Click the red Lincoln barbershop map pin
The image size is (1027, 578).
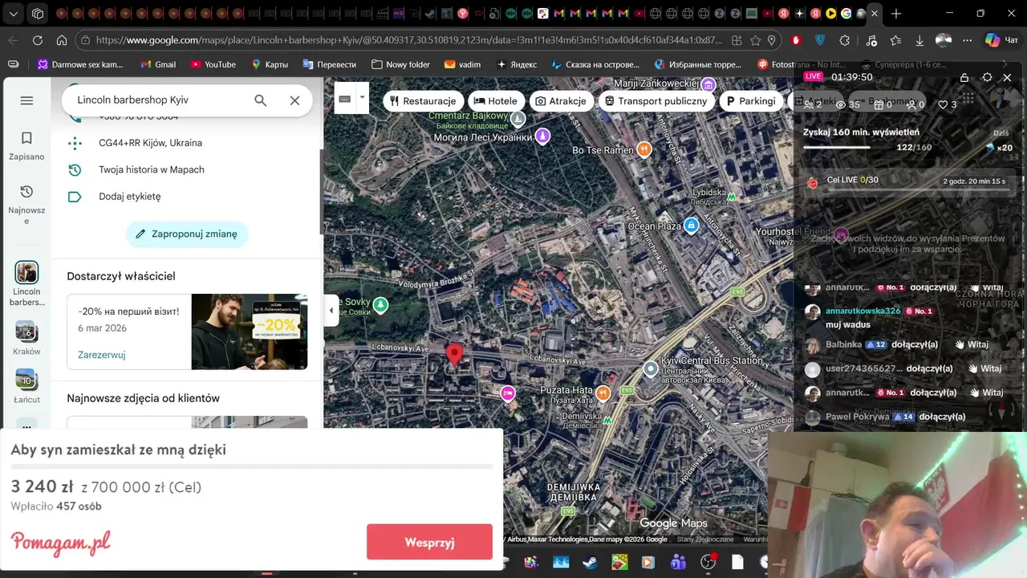point(454,354)
